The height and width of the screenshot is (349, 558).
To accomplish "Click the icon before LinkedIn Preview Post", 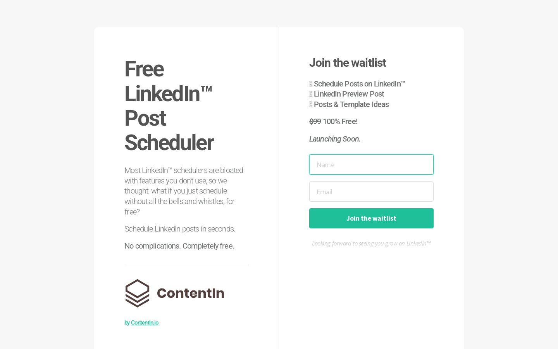I will [311, 94].
